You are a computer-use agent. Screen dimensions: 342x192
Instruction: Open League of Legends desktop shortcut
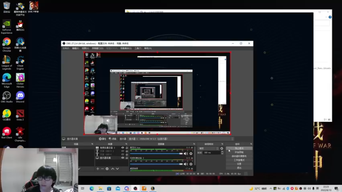(6, 63)
